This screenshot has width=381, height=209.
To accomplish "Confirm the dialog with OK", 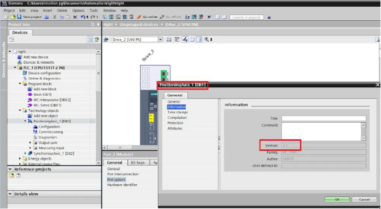I will click(x=337, y=199).
